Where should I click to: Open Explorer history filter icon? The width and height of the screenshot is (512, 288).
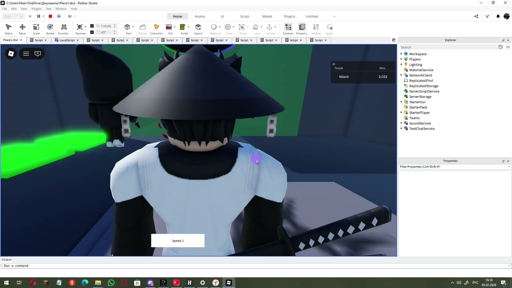(500, 47)
